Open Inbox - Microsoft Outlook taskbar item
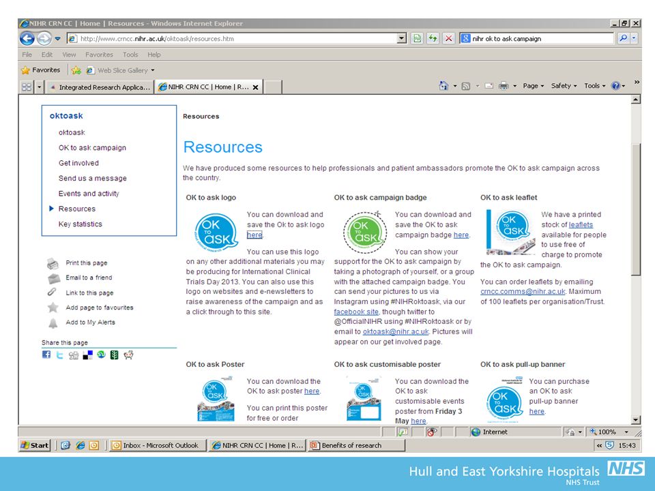Image resolution: width=655 pixels, height=491 pixels. pyautogui.click(x=158, y=445)
